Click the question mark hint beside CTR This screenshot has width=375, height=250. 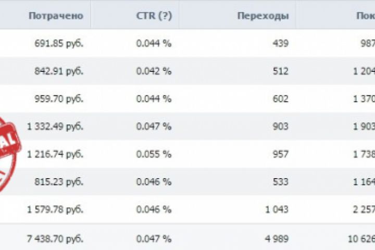[165, 16]
